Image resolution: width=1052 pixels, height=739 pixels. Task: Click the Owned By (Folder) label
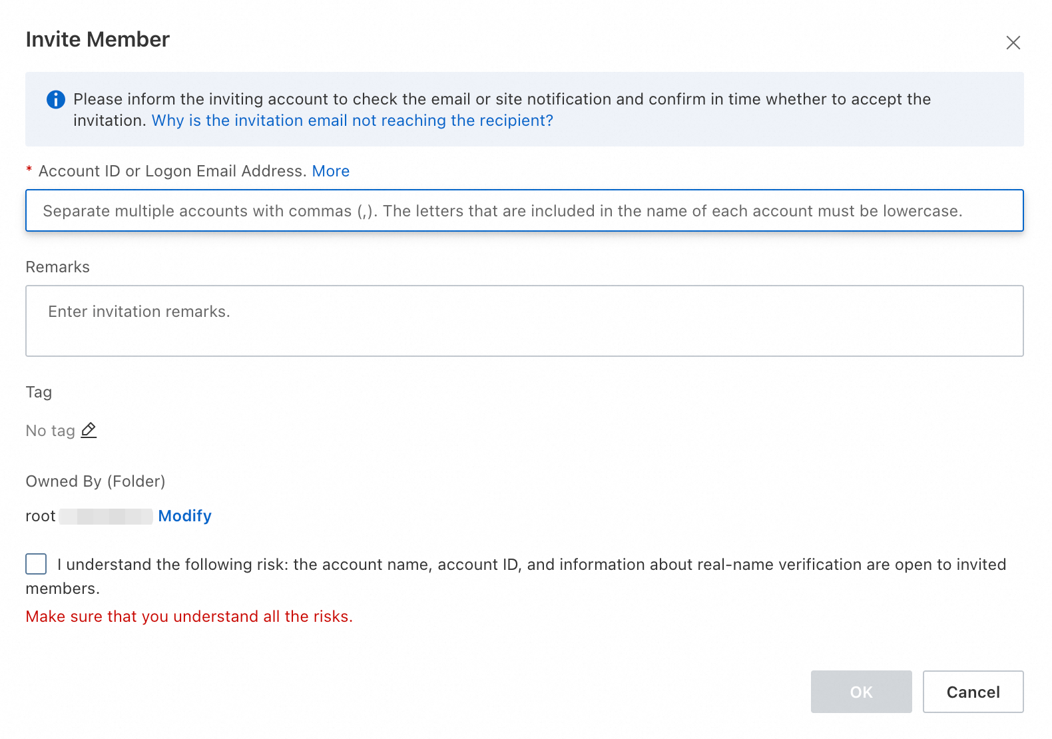(x=95, y=481)
